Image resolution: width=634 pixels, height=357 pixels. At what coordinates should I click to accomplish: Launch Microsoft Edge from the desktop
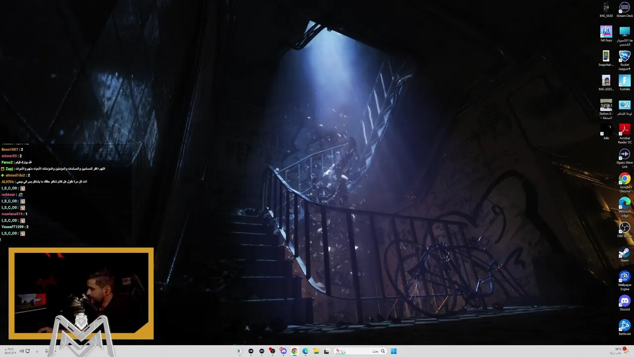tap(625, 207)
